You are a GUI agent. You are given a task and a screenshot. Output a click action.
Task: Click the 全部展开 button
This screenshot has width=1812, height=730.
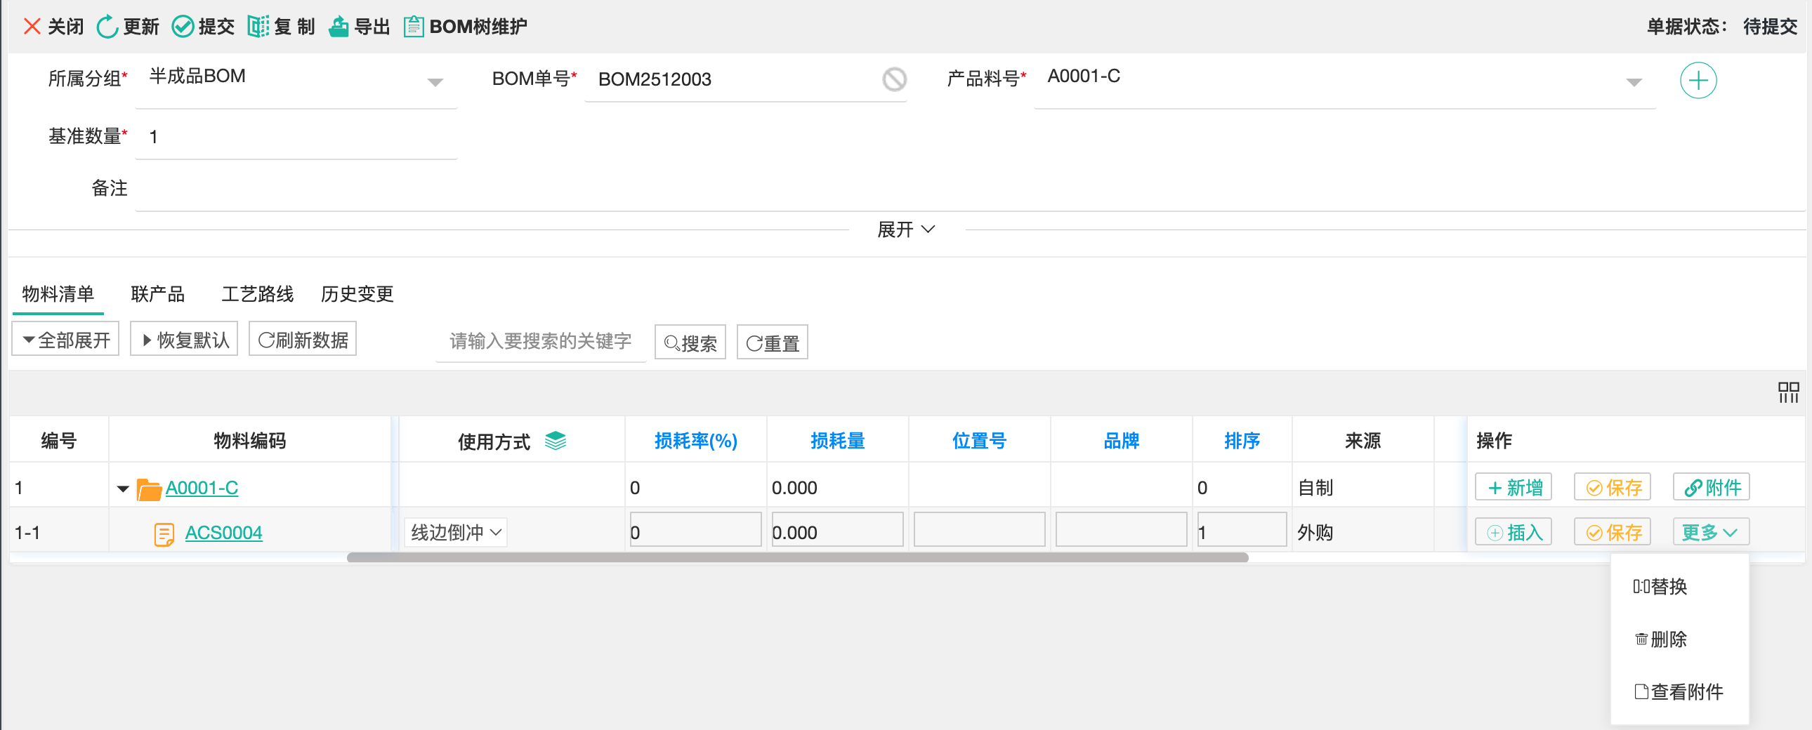[x=66, y=340]
